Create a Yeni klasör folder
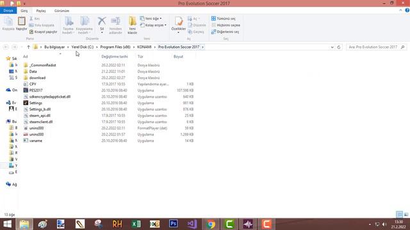Screen dimensions: 410x230 click(133, 26)
